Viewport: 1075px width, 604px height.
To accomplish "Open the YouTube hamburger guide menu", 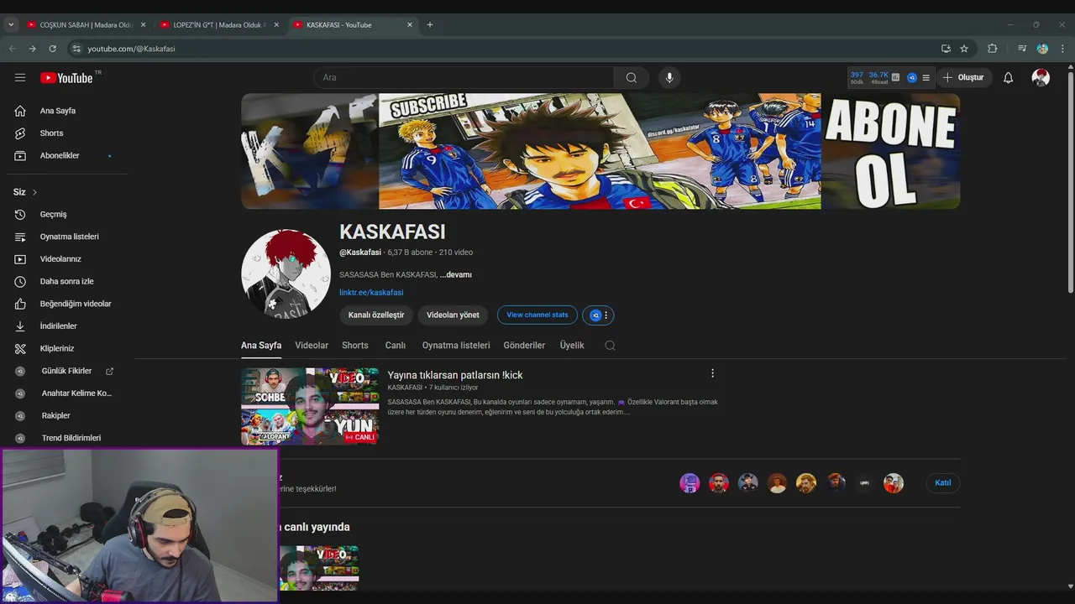I will click(20, 77).
